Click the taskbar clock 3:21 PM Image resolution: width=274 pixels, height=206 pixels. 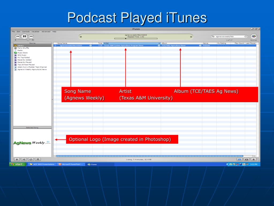(254, 164)
